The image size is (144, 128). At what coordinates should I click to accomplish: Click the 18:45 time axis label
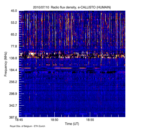pyautogui.click(x=19, y=120)
